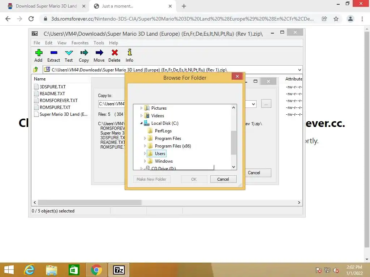Open the File menu in 7-Zip
This screenshot has width=370, height=277.
click(37, 43)
